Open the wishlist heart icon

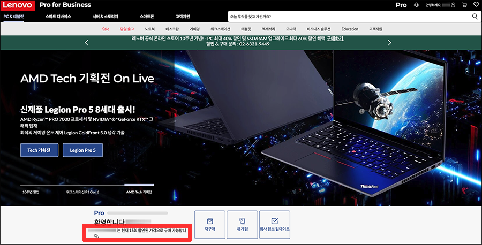[476, 5]
